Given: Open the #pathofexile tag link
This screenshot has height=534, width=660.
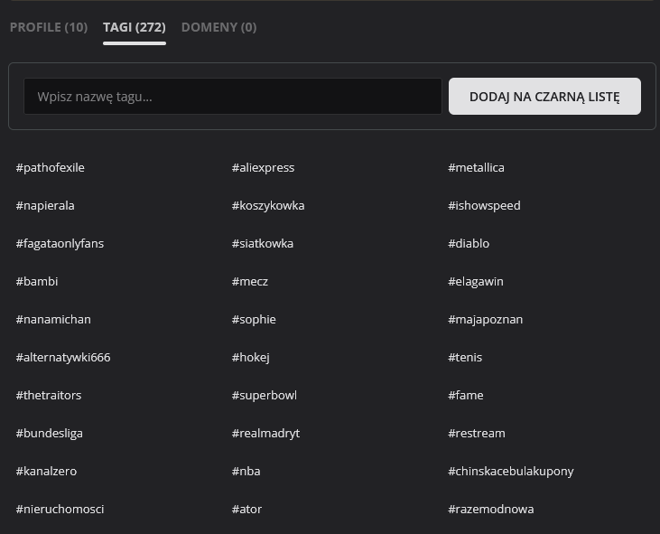Looking at the screenshot, I should pos(51,167).
